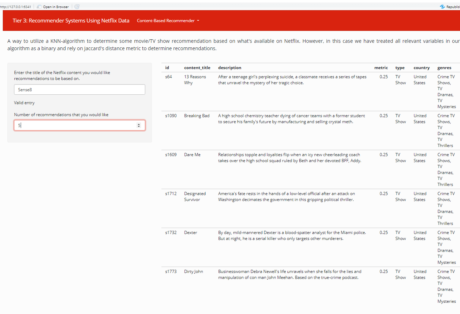The image size is (460, 314).
Task: Click United States in Designated Survivor row
Action: 420,196
